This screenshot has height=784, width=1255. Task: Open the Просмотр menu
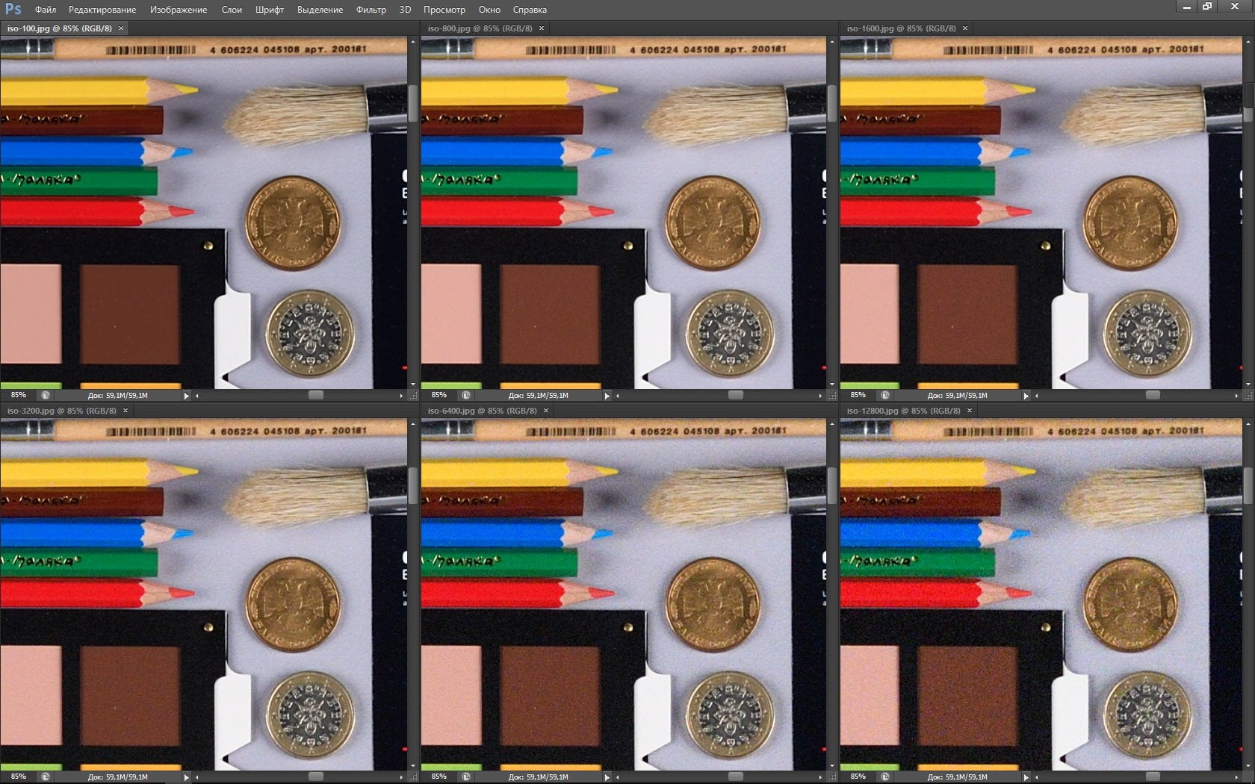pos(444,10)
